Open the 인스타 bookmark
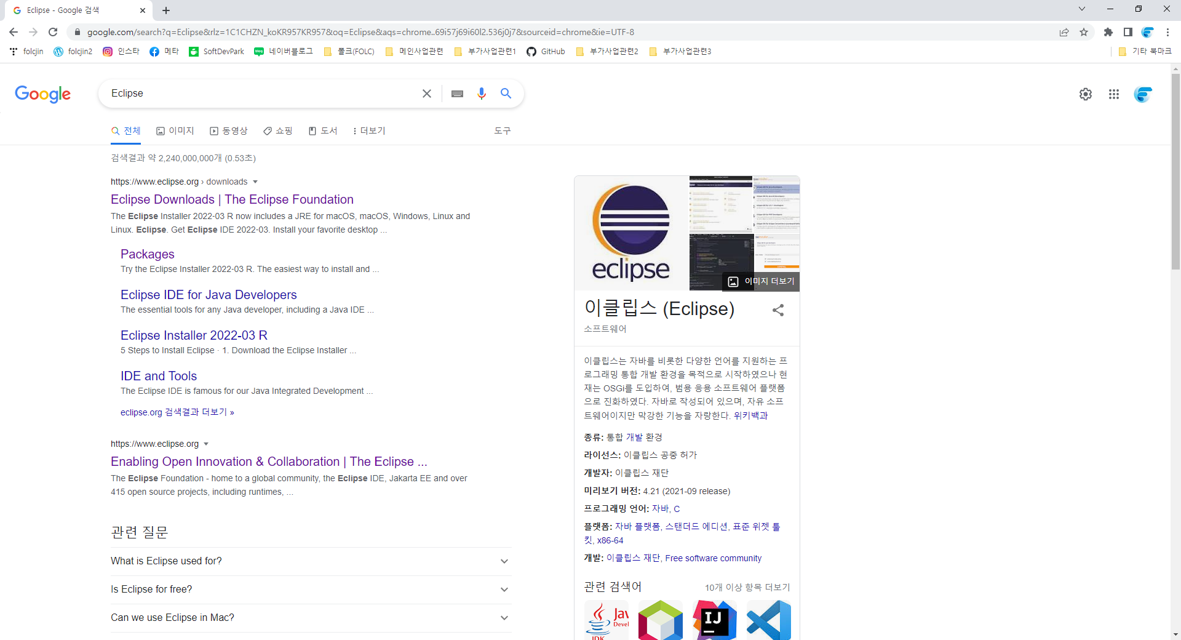The width and height of the screenshot is (1181, 640). click(x=121, y=52)
